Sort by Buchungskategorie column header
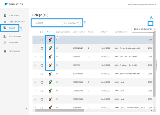Viewport: 160px width, 115px height. tap(63, 32)
